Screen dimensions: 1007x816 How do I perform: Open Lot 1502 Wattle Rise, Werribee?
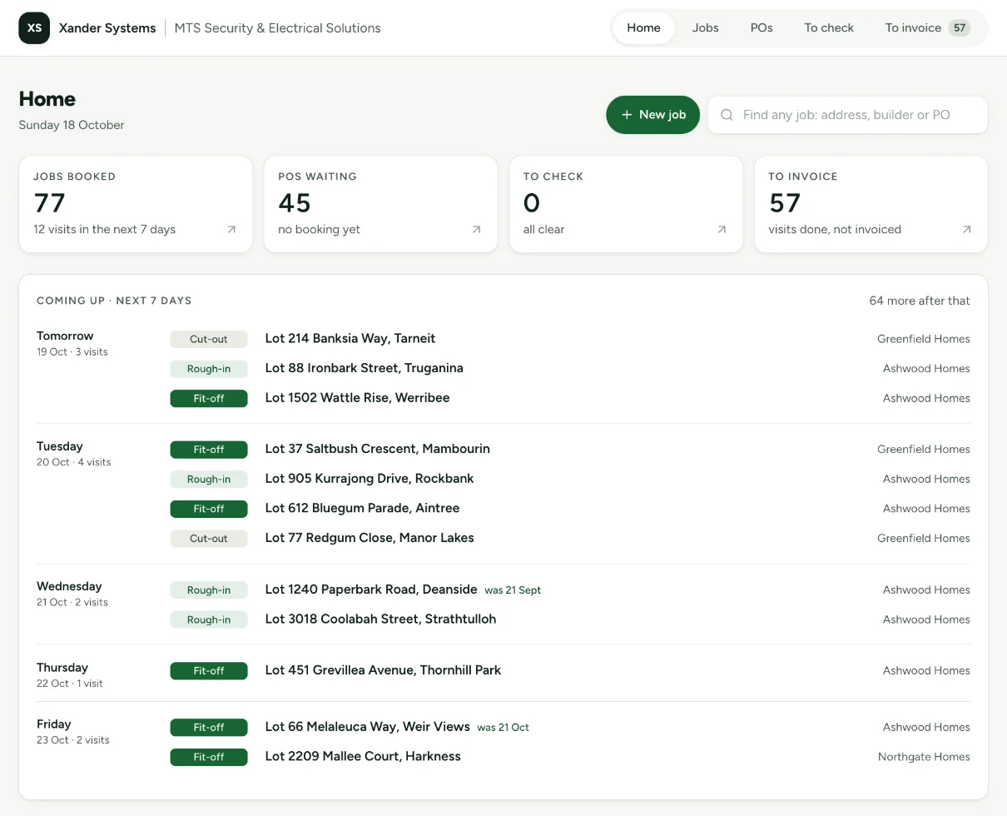pyautogui.click(x=357, y=398)
